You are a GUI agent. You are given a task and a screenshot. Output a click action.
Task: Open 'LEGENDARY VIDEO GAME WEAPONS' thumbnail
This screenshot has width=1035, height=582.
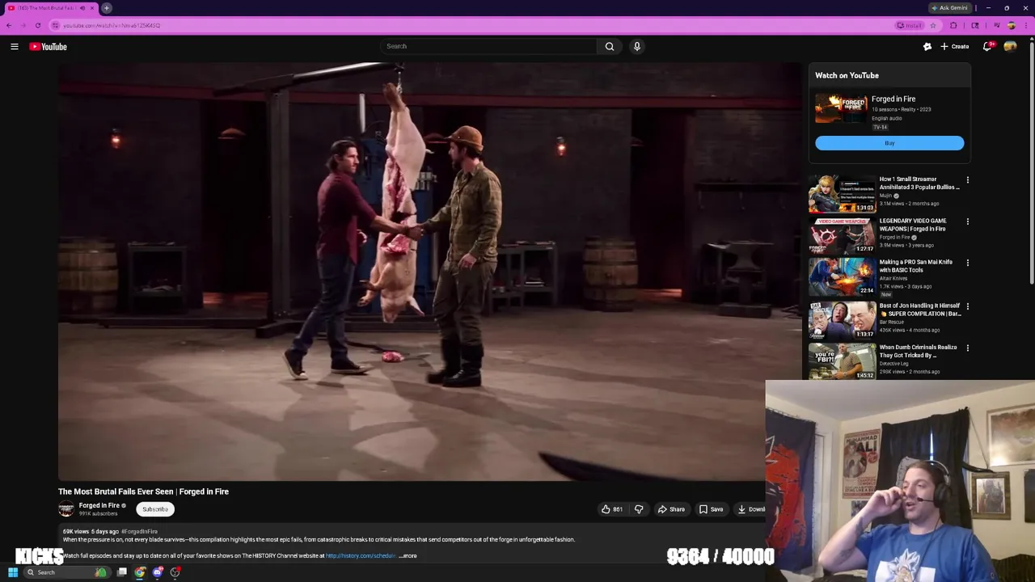coord(842,235)
